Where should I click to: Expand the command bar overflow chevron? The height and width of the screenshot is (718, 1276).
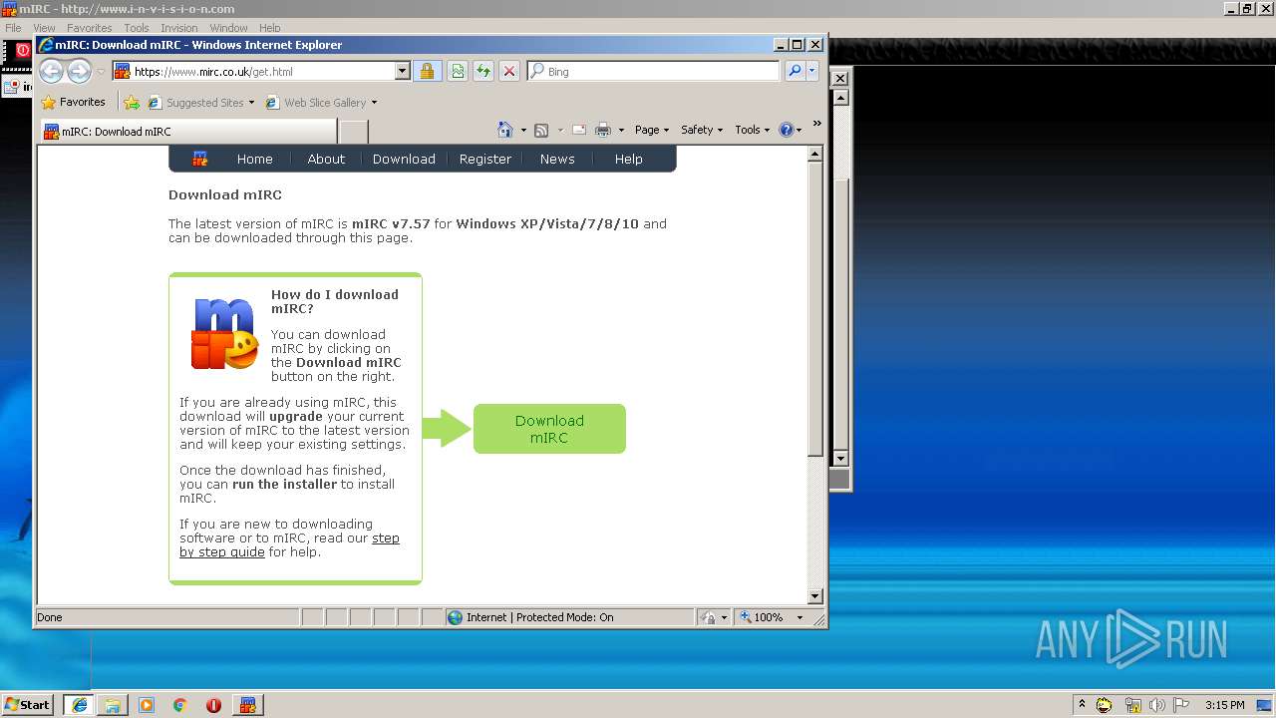coord(816,125)
